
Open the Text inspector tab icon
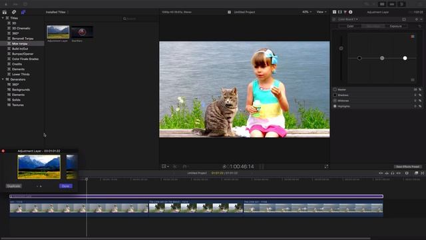tap(334, 12)
